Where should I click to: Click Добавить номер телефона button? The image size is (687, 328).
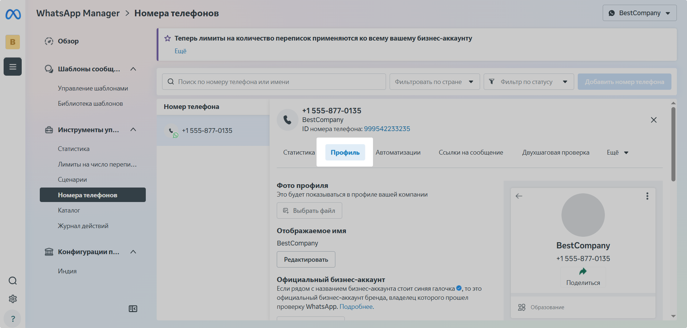(x=624, y=82)
